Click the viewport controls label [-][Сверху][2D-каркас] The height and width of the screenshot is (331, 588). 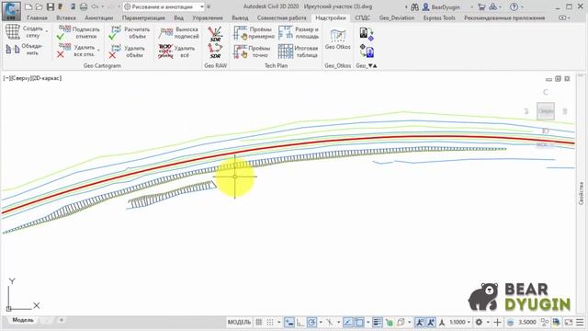[x=32, y=78]
